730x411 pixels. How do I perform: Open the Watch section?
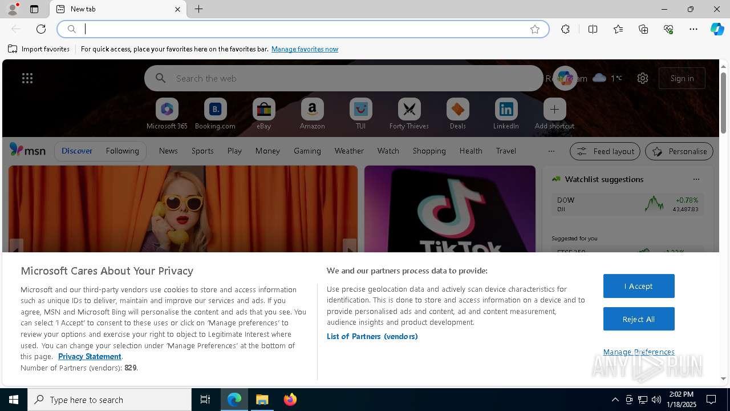[388, 151]
